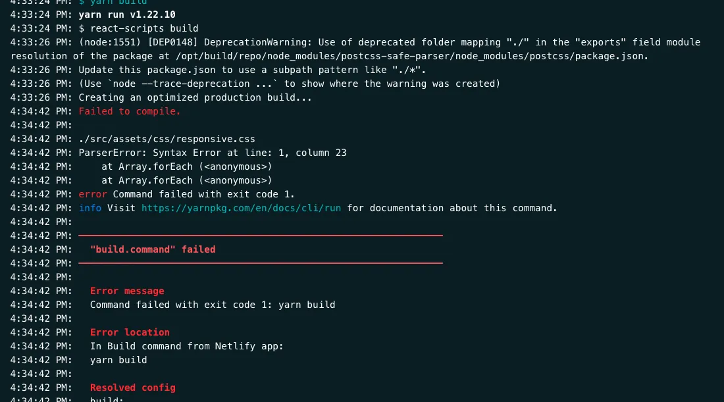Click the "build.command" failed heading
Screen dimensions: 724x402
[x=153, y=249]
